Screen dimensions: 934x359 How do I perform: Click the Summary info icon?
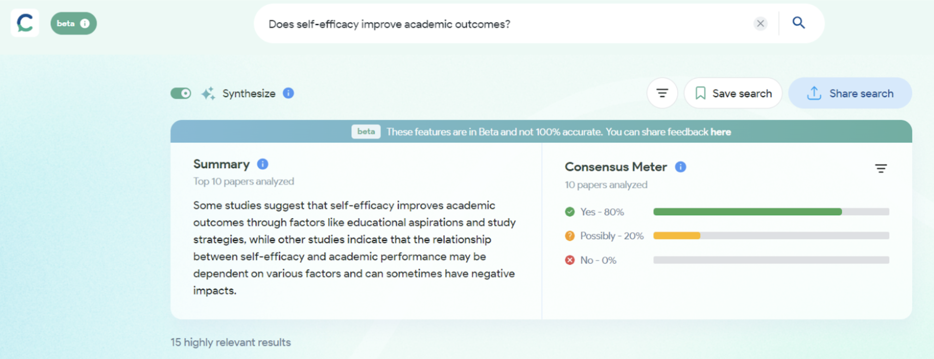coord(263,164)
